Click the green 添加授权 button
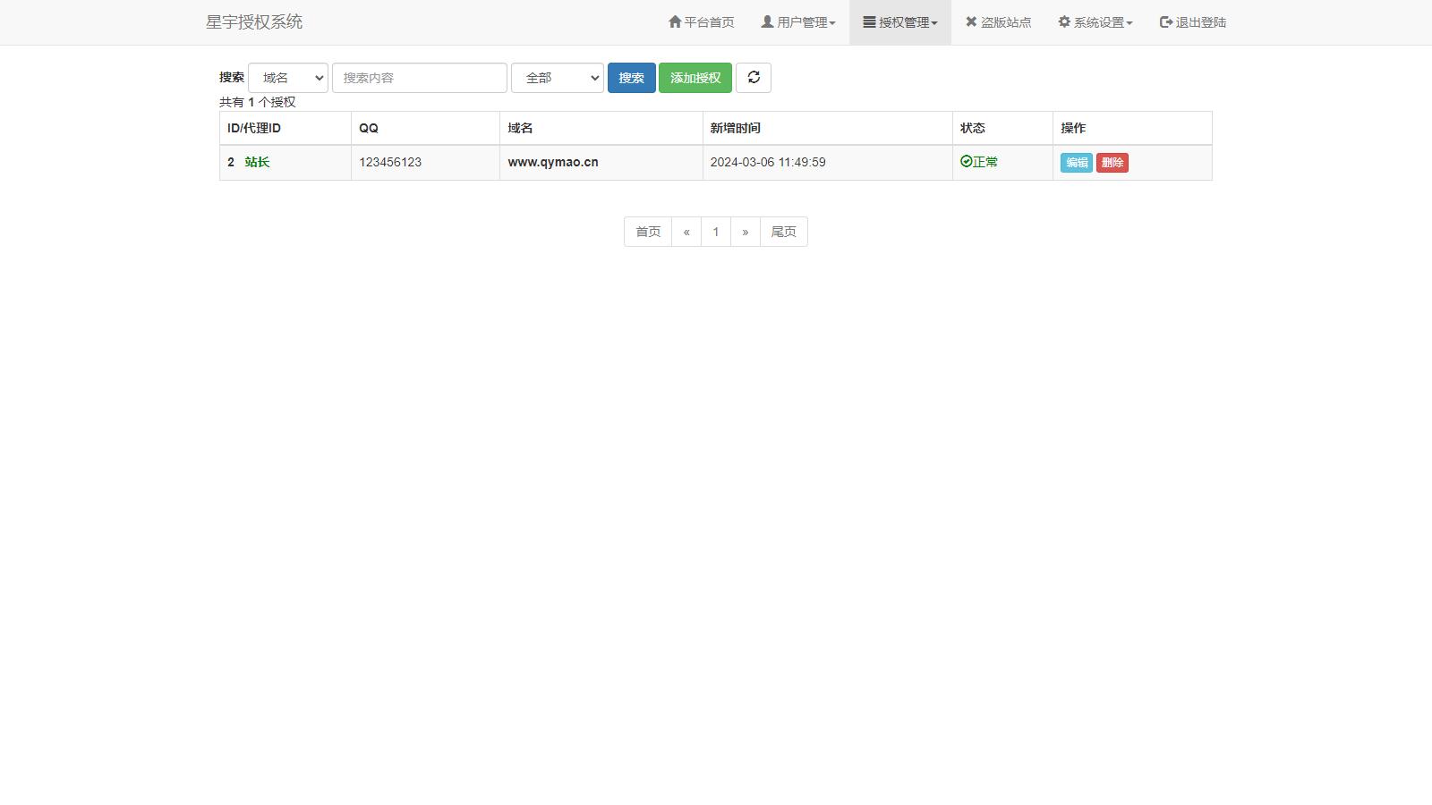Image resolution: width=1432 pixels, height=805 pixels. pyautogui.click(x=695, y=78)
